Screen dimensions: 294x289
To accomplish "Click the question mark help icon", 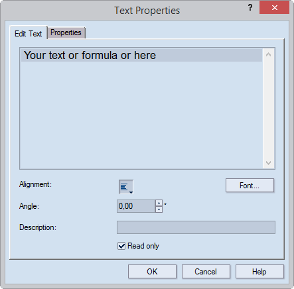I will pyautogui.click(x=250, y=7).
